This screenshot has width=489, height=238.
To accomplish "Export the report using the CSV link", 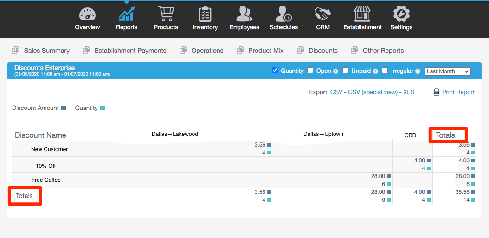I will tap(336, 92).
